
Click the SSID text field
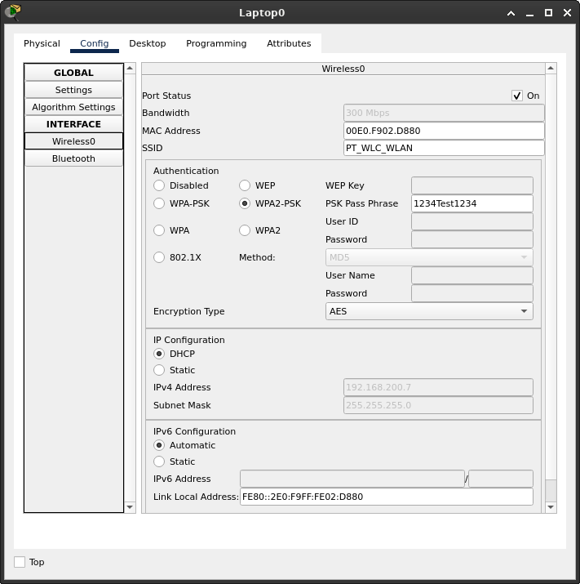[x=444, y=148]
